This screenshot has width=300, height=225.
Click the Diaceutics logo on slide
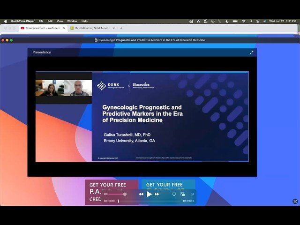pos(143,85)
